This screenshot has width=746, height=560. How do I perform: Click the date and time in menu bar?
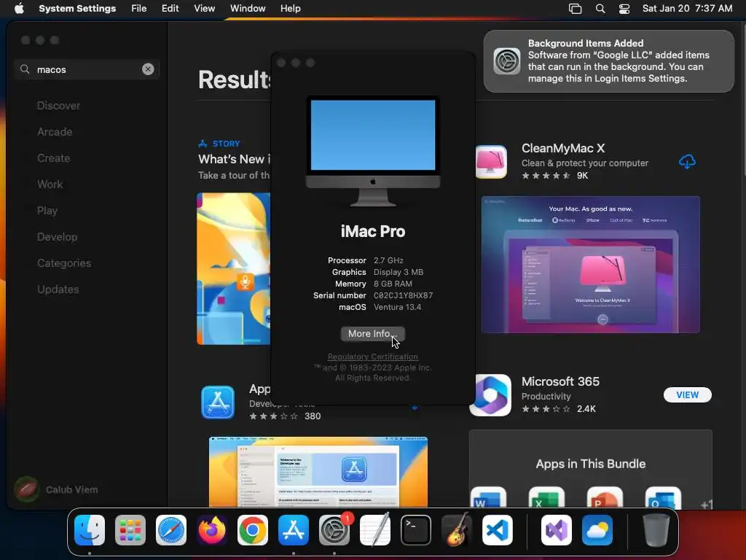687,9
